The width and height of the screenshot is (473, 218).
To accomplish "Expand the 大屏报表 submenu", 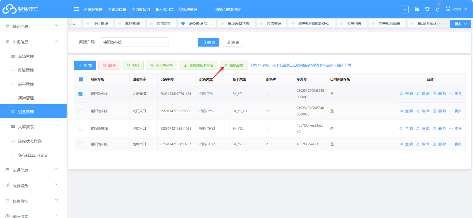I will click(x=33, y=127).
